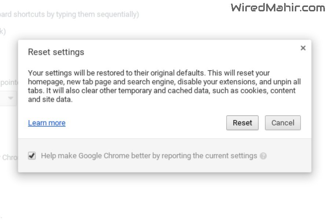Confirm by clicking the Reset button
Viewport: 330px width, 220px height.
(x=242, y=123)
